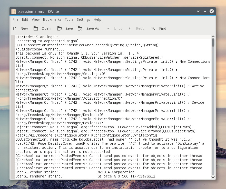The height and width of the screenshot is (189, 226).
Task: Click the Find magnifier icon
Action: coord(153,28)
